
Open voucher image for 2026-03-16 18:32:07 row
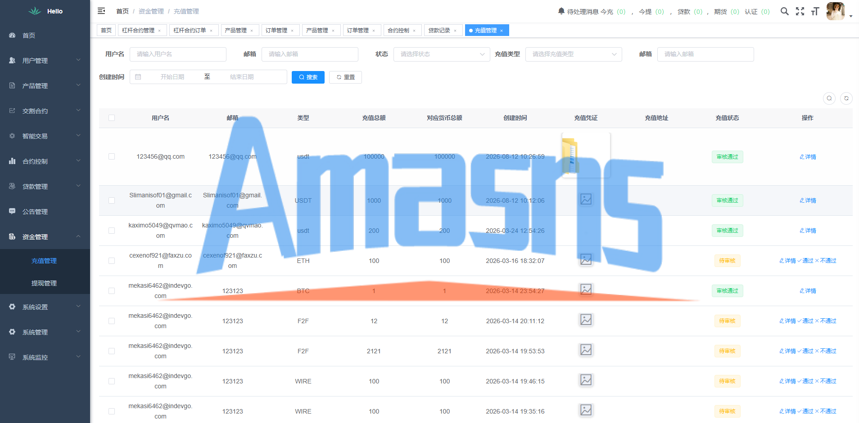[x=586, y=259]
